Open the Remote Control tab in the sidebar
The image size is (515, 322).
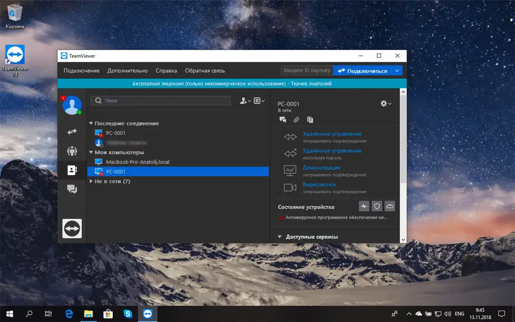tap(72, 132)
